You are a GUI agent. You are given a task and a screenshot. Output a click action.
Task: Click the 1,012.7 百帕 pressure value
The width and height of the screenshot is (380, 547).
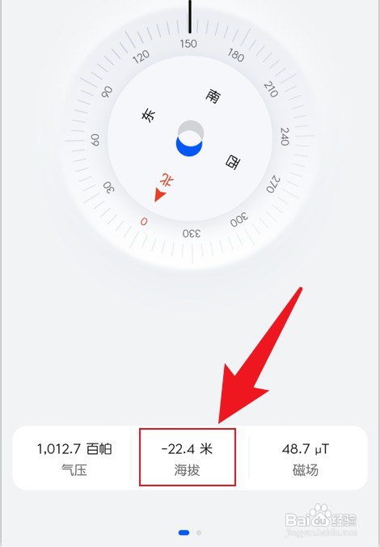[x=74, y=449]
